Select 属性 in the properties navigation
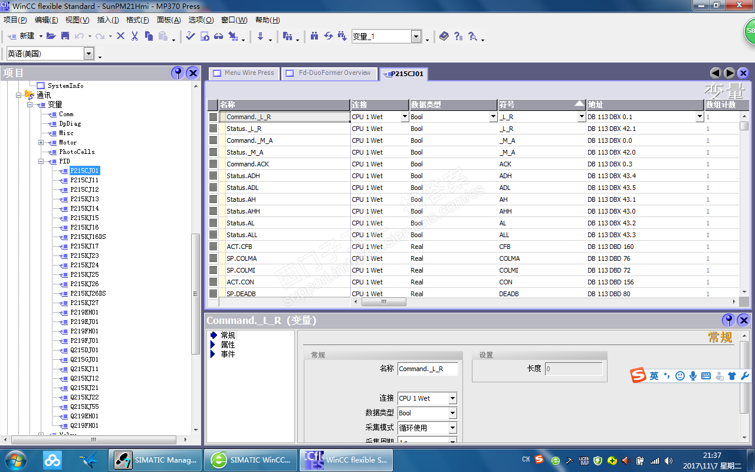The width and height of the screenshot is (755, 472). tap(228, 345)
